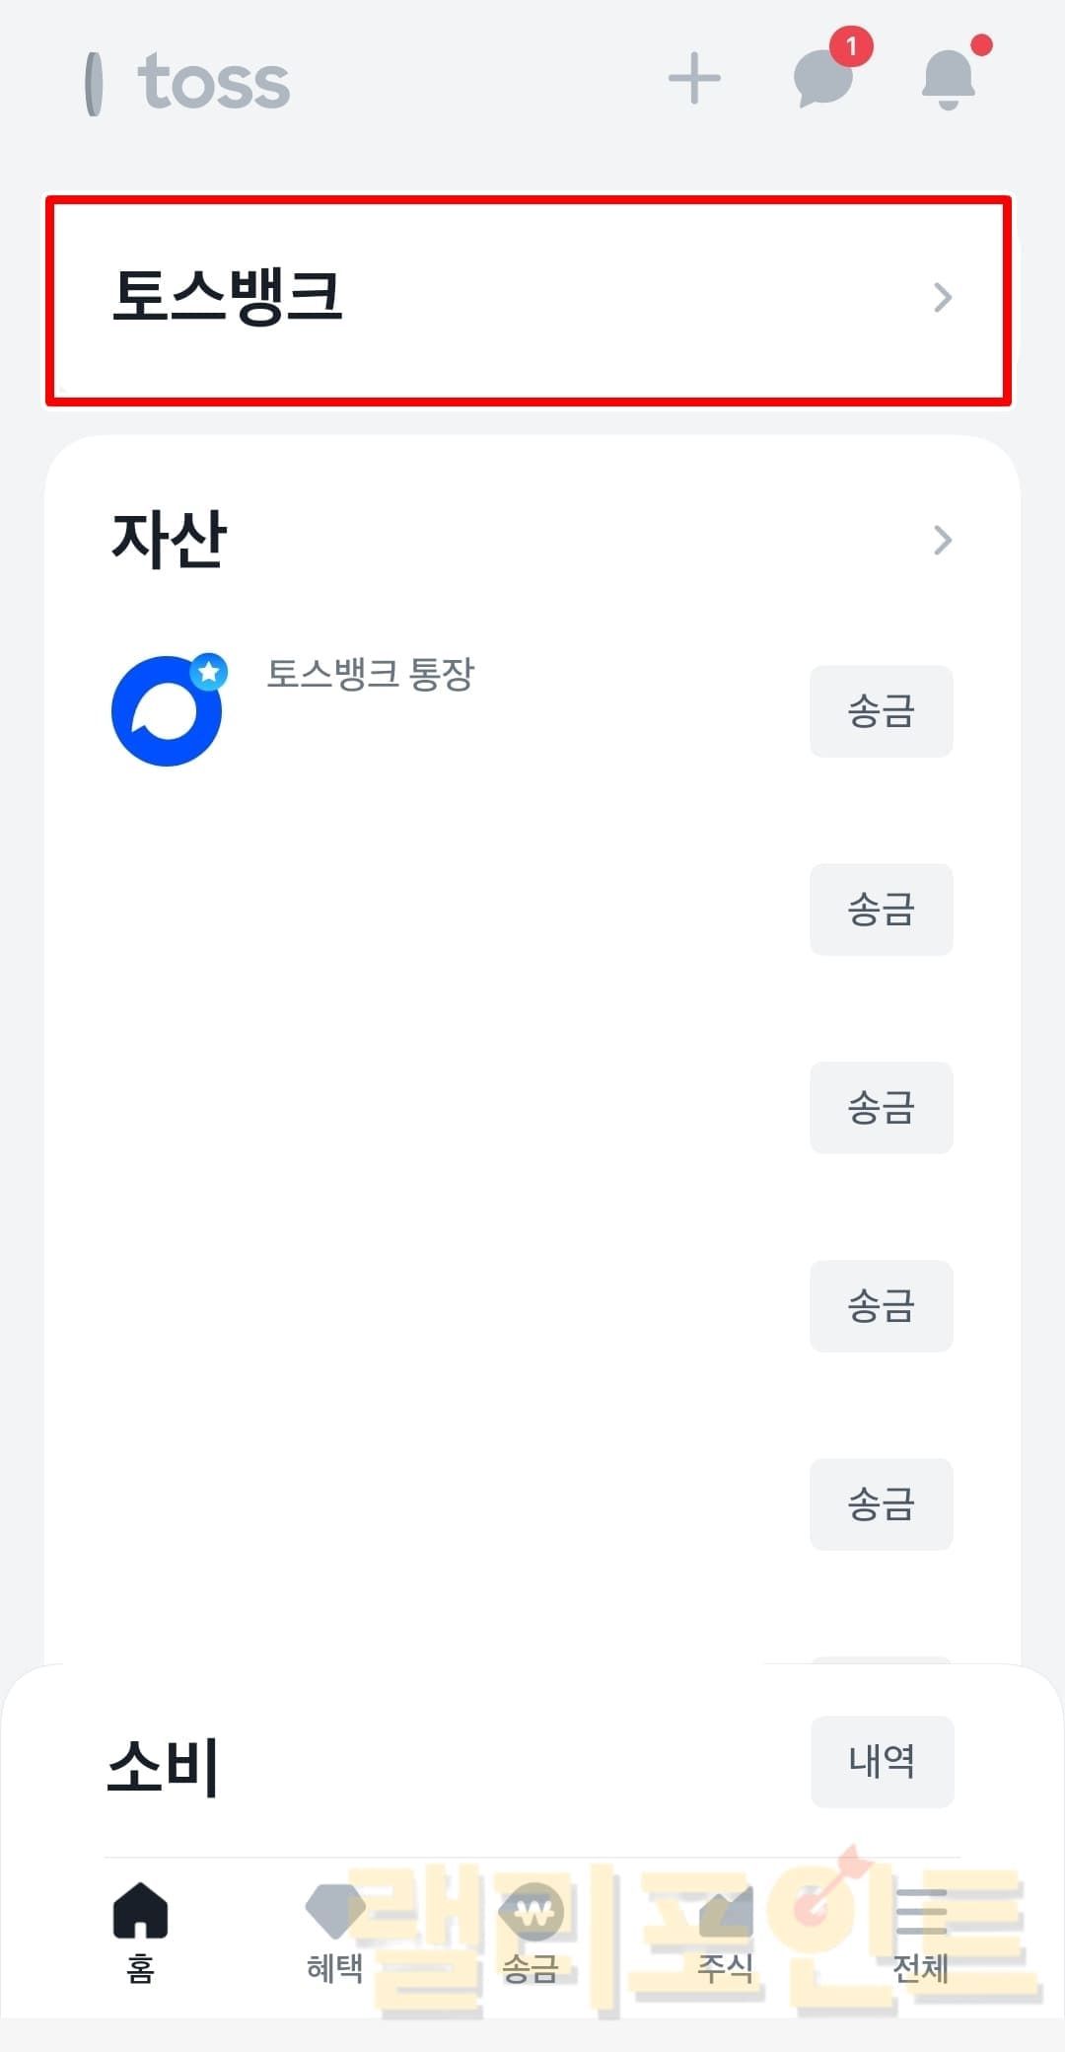Screen dimensions: 1065x2052
Task: Open the 토스뱅크 통장 account name
Action: (x=371, y=674)
